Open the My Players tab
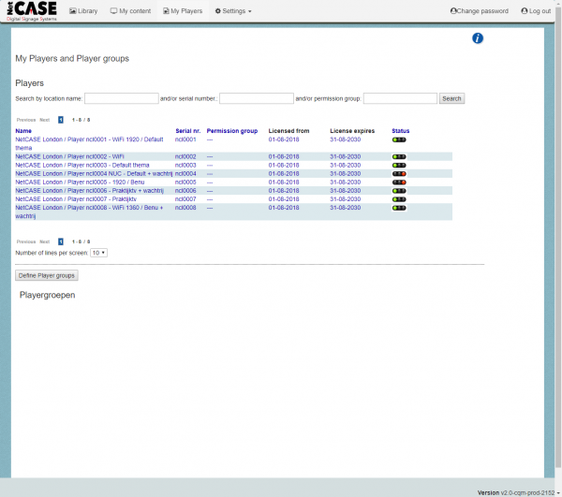The image size is (562, 497). [x=183, y=11]
